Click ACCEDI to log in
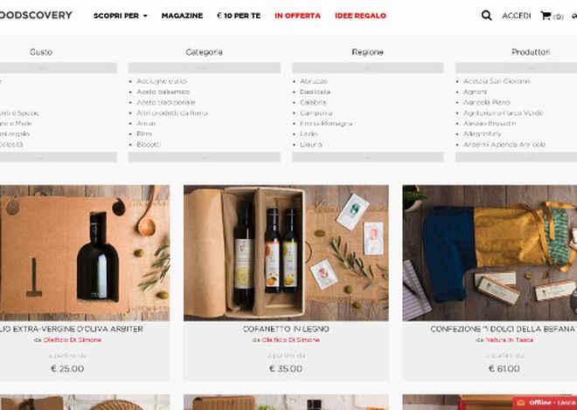577x410 pixels. point(517,16)
